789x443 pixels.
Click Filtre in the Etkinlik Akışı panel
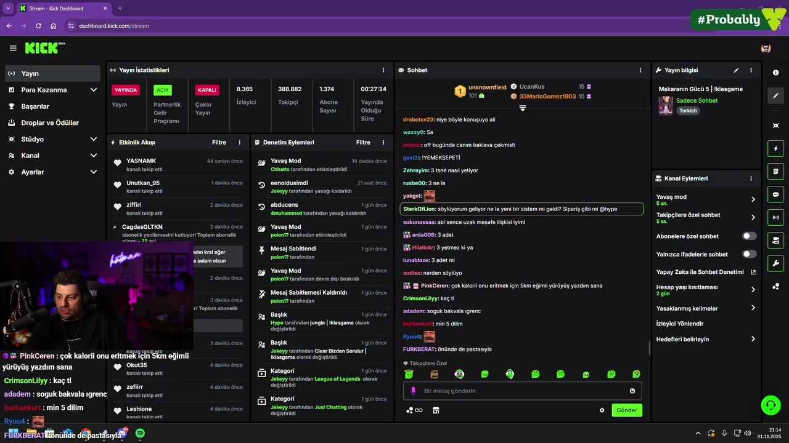219,142
